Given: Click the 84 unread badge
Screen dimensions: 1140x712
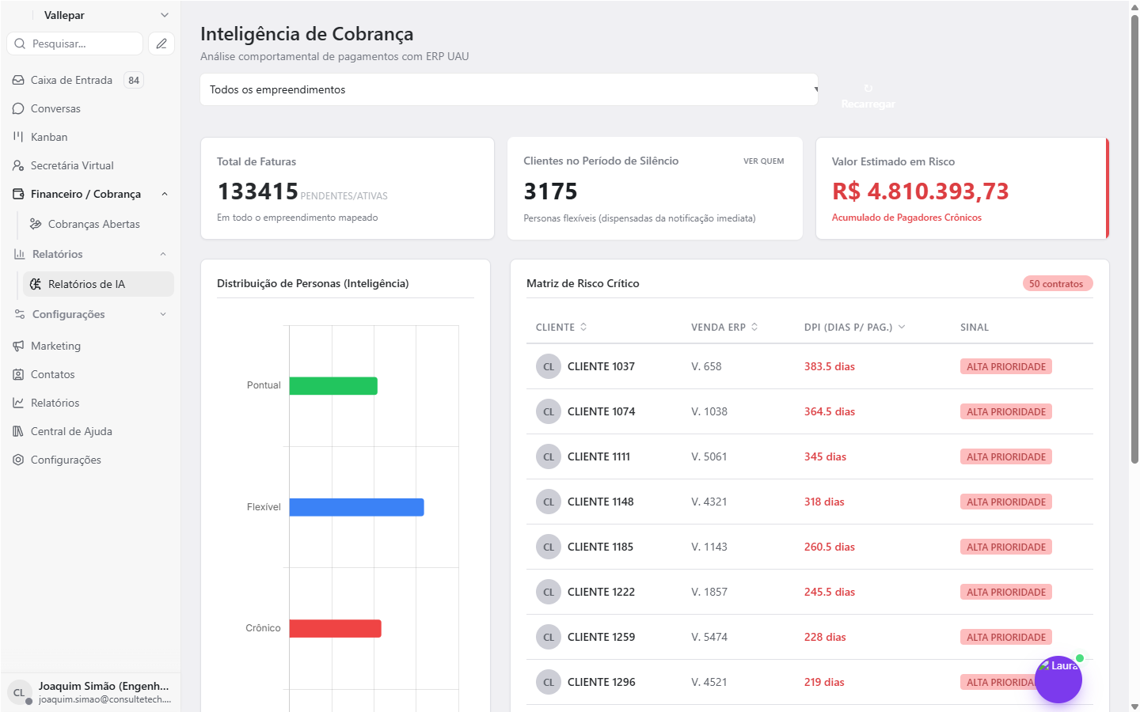Looking at the screenshot, I should coord(134,80).
